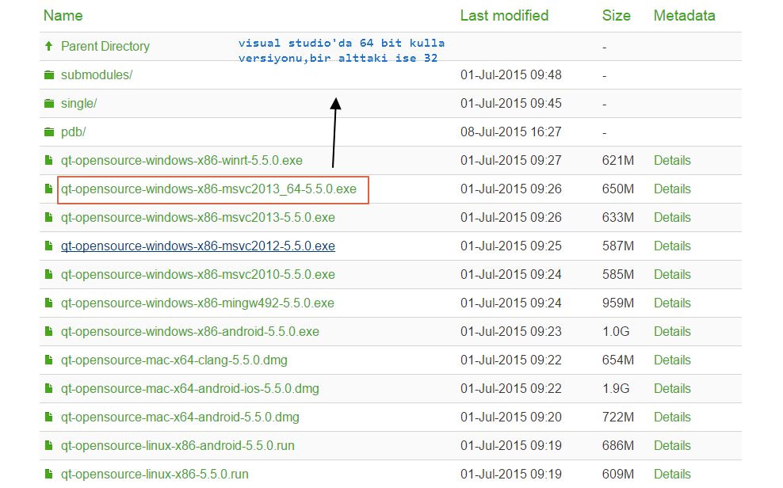Download qt-opensource-windows-x86-msvc2013-5.5.0.exe
This screenshot has width=783, height=488.
click(198, 217)
